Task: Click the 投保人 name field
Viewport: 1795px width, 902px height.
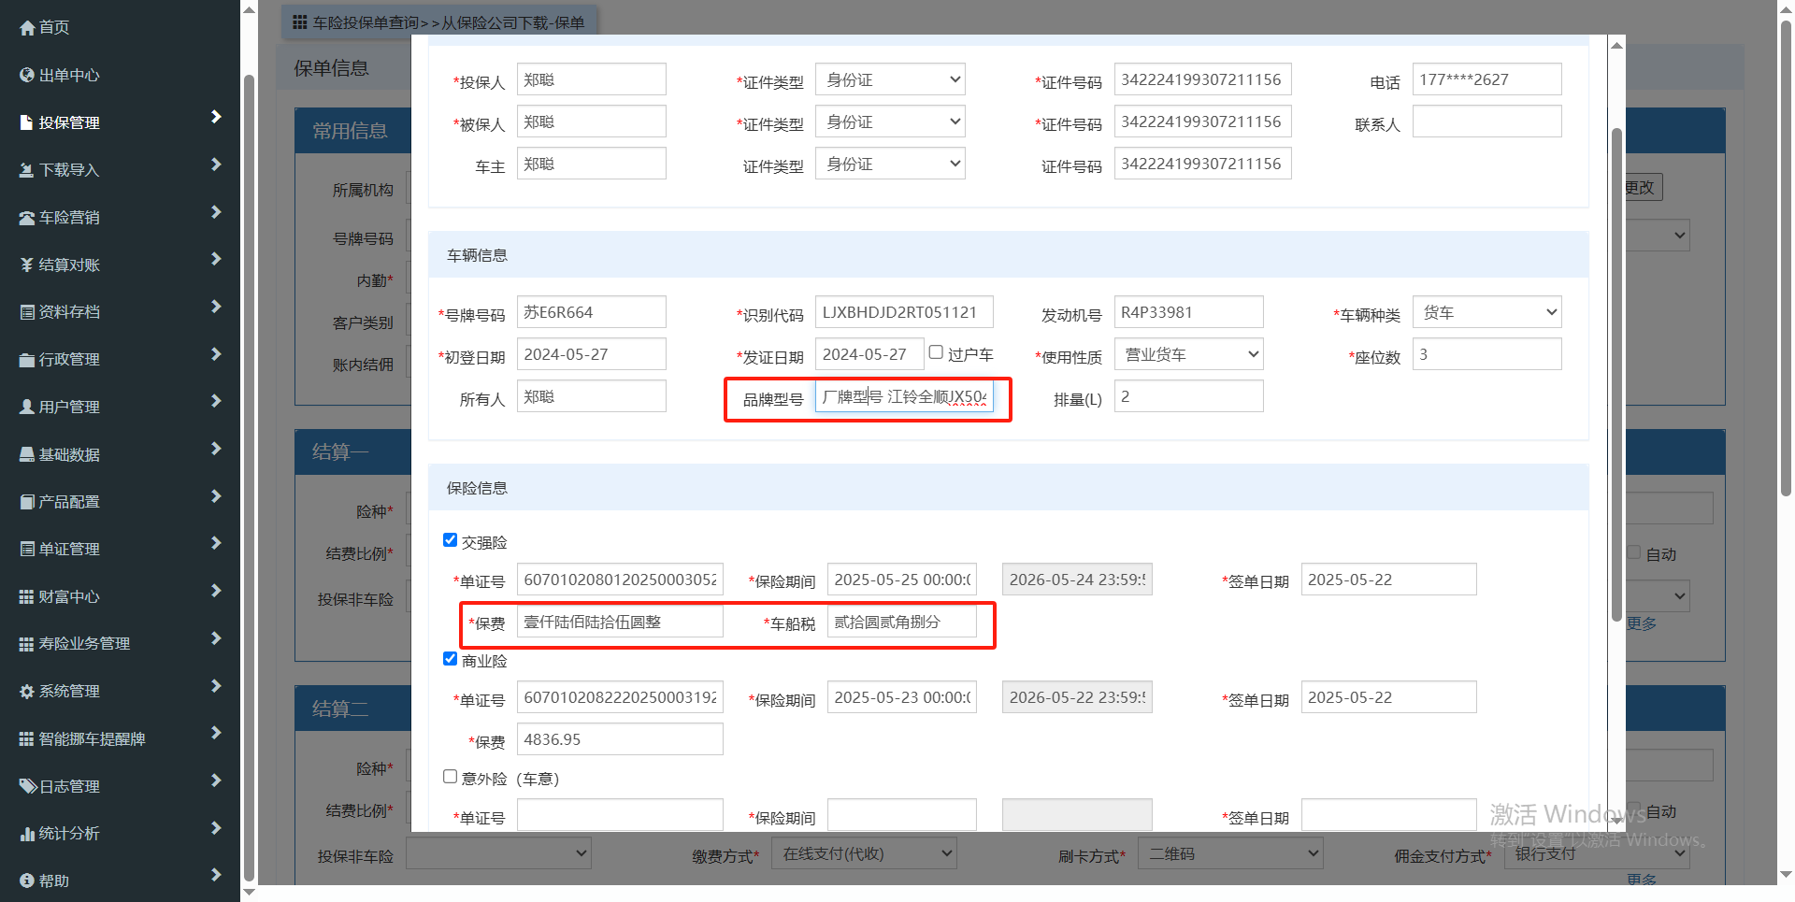Action: coord(591,79)
